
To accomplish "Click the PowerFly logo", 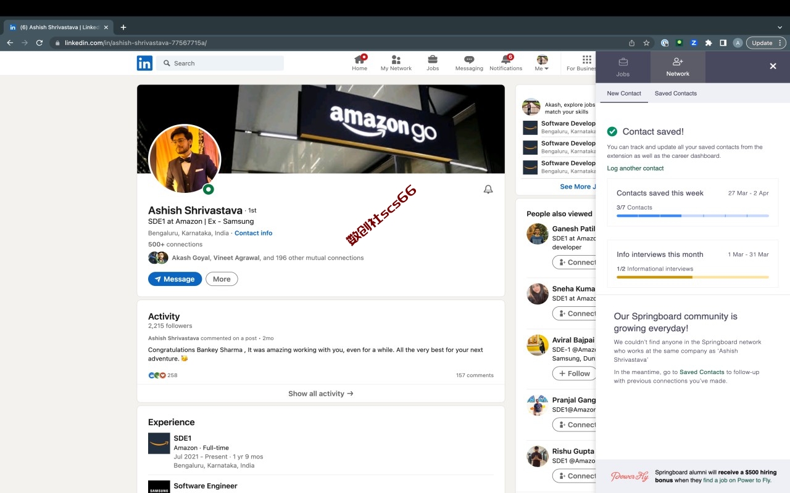I will (630, 476).
